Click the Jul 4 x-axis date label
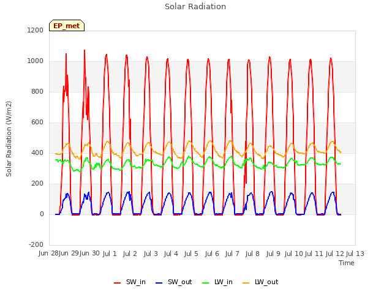 point(171,254)
